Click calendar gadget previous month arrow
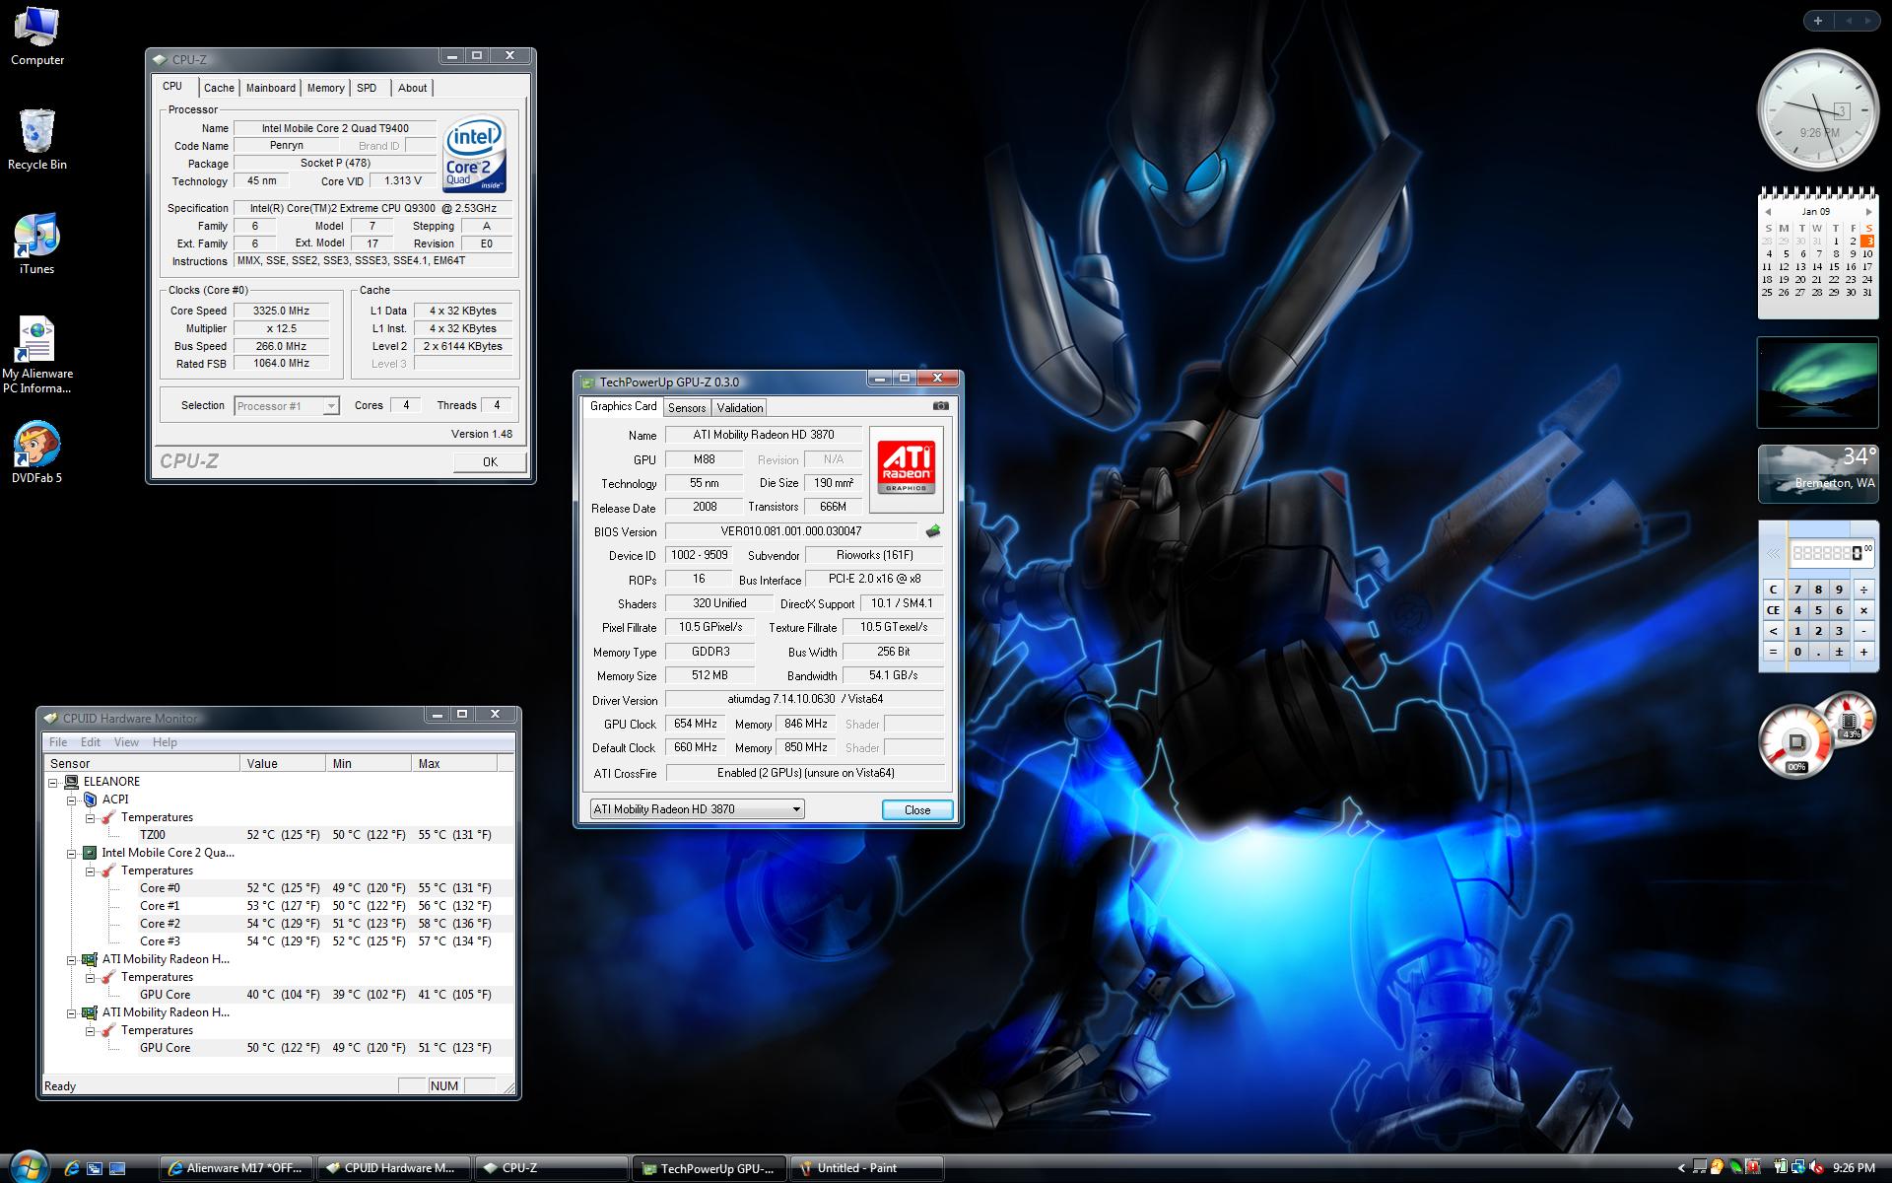The height and width of the screenshot is (1183, 1892). coord(1768,212)
